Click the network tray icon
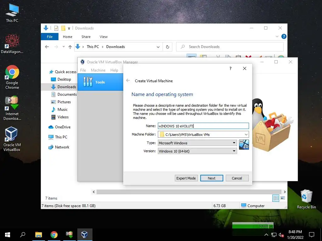This screenshot has width=322, height=241. (x=274, y=235)
